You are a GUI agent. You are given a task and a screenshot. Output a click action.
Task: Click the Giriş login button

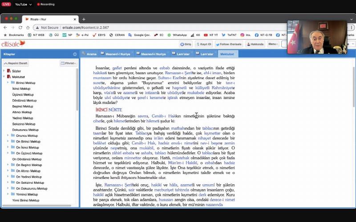pyautogui.click(x=186, y=44)
